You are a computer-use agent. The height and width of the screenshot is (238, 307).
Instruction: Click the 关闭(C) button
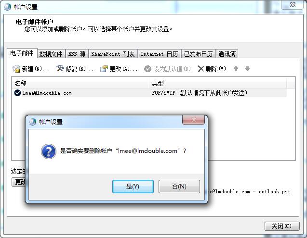[282, 226]
